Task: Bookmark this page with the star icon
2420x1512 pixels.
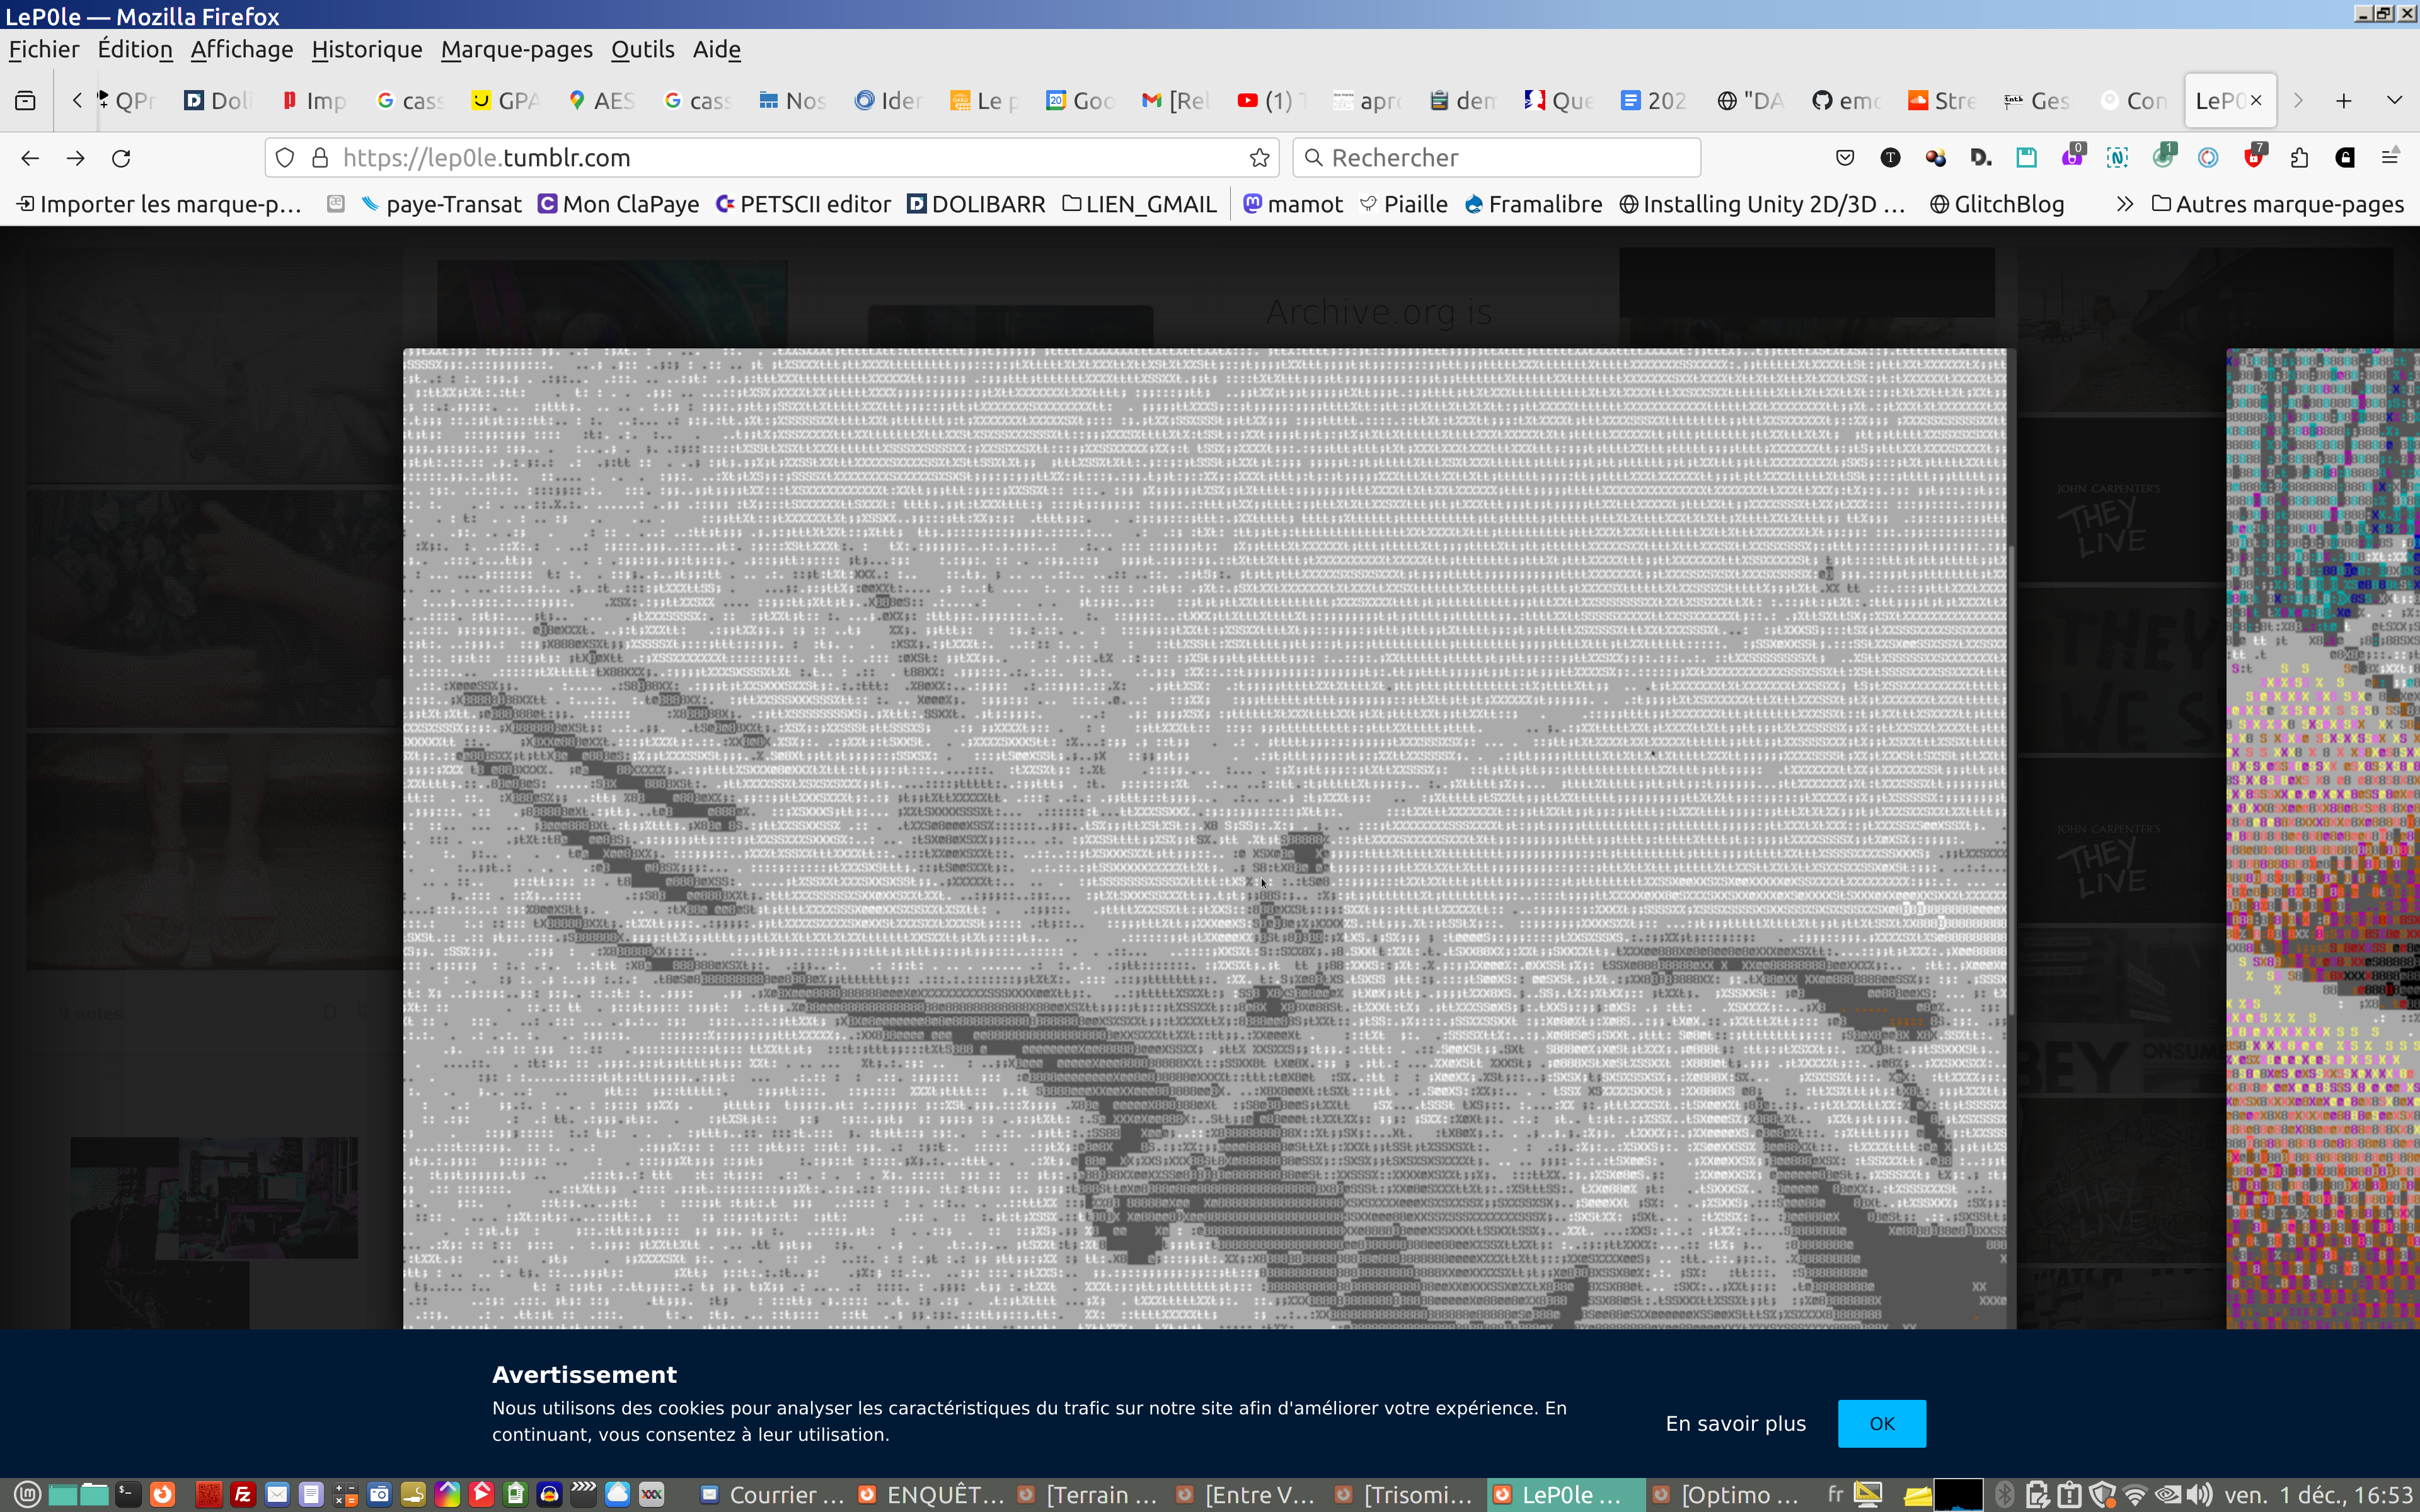Action: pyautogui.click(x=1259, y=158)
